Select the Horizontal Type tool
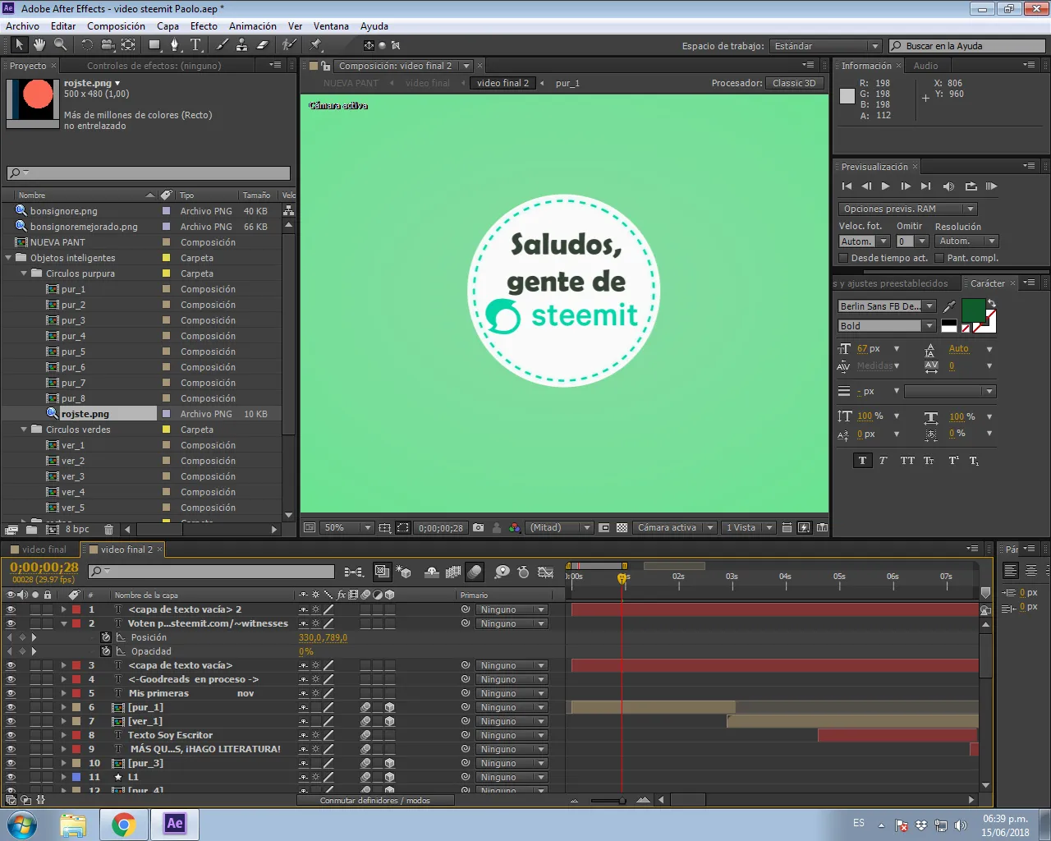This screenshot has height=841, width=1051. tap(195, 44)
